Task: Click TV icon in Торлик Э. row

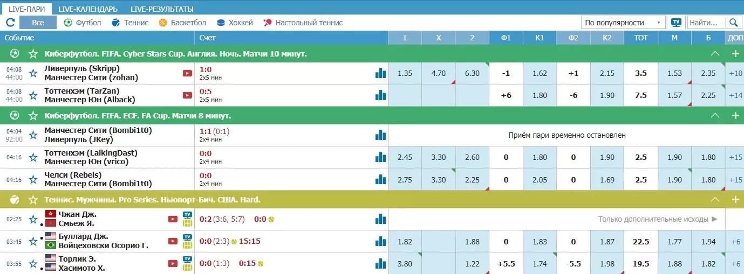Action: tap(188, 258)
